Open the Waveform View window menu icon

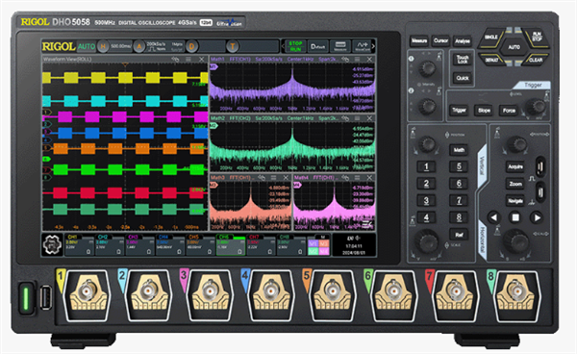[x=188, y=59]
